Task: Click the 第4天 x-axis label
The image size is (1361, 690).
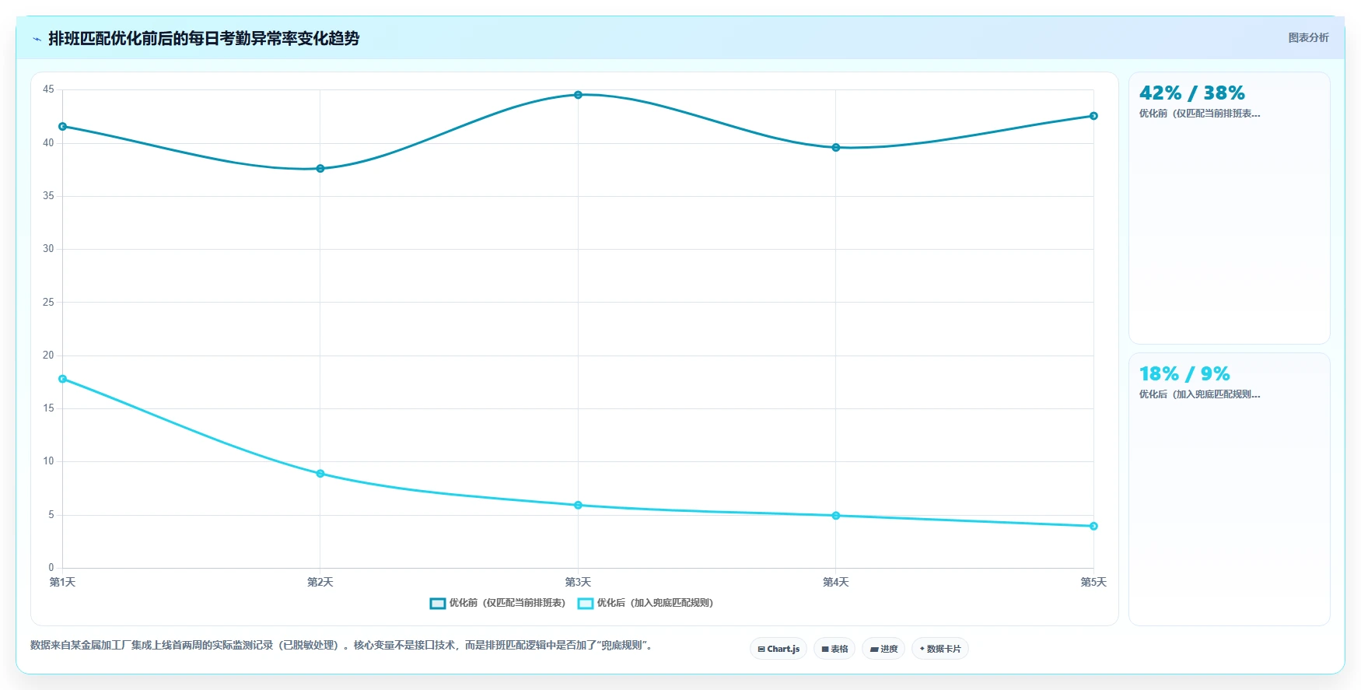Action: 836,582
